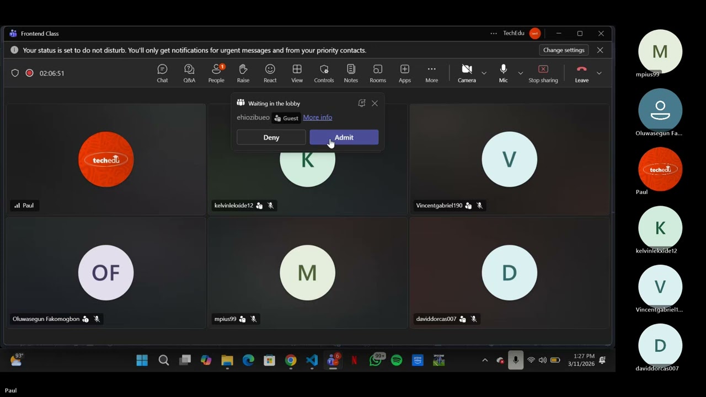Open battery status in system tray

pos(555,361)
